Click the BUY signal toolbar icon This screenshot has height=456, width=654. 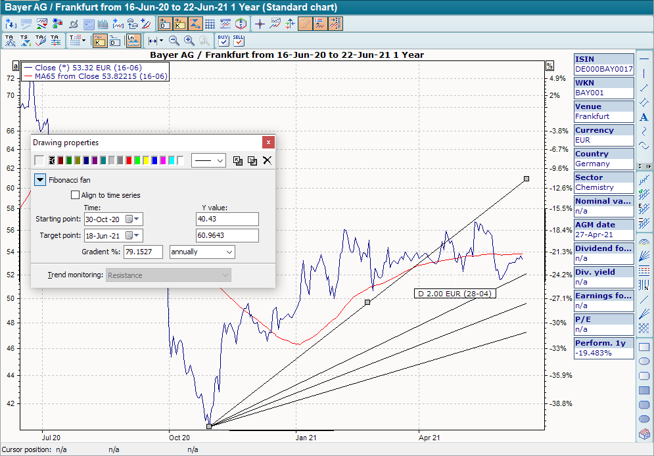223,41
